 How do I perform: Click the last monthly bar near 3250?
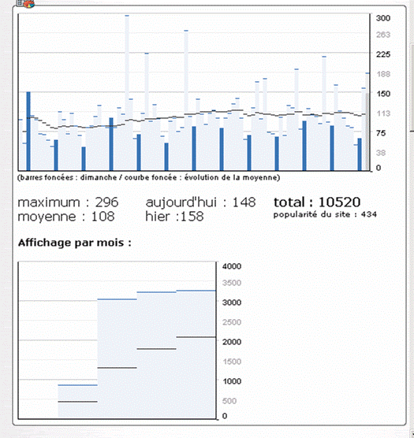pos(196,354)
